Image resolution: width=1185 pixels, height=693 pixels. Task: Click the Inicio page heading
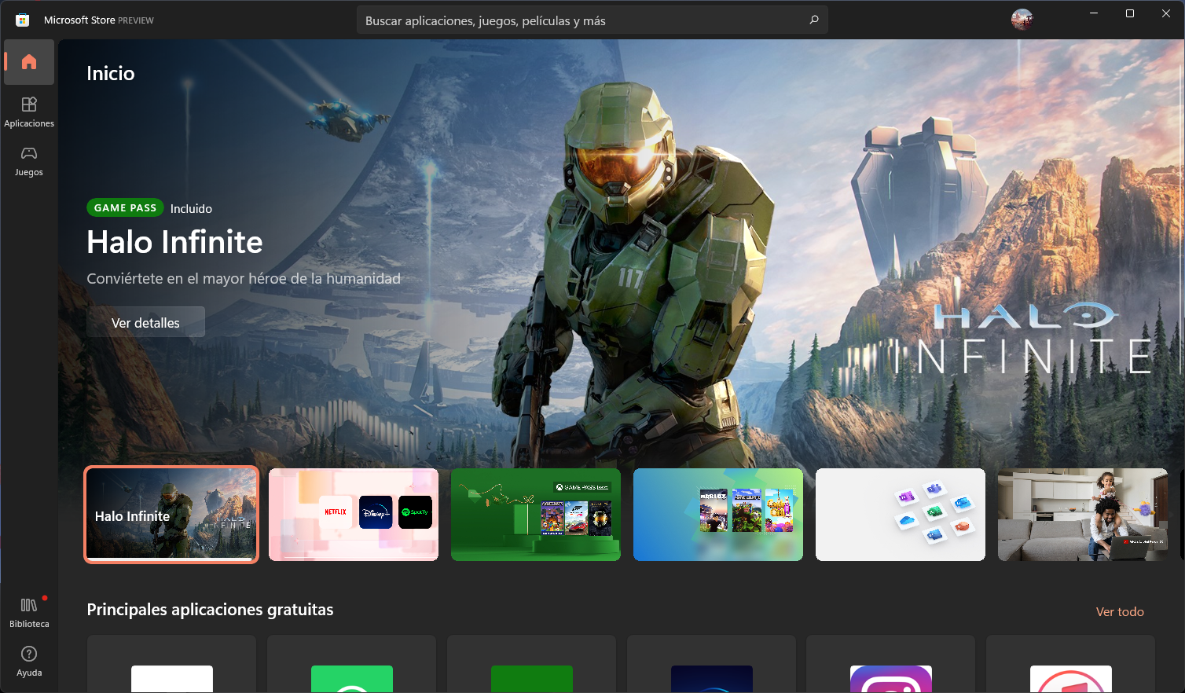(111, 73)
